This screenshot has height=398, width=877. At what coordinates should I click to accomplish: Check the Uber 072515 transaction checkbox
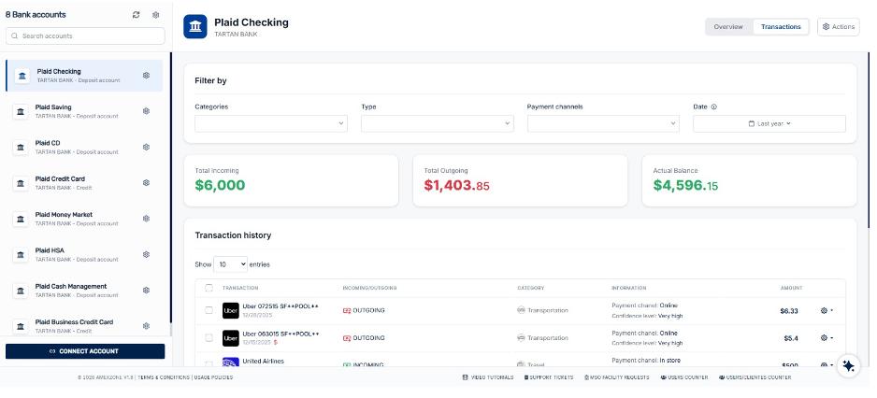(x=208, y=310)
